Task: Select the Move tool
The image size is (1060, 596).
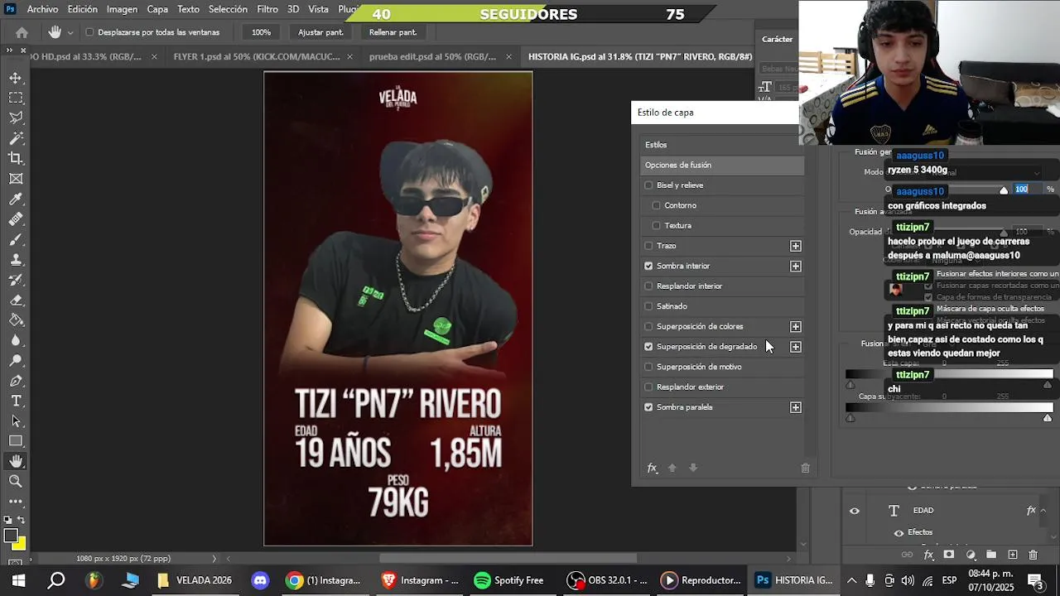Action: point(16,78)
